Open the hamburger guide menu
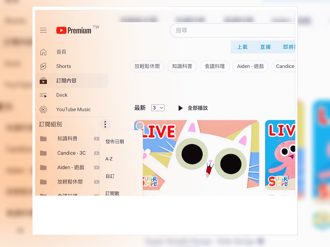The width and height of the screenshot is (330, 247). 43,30
